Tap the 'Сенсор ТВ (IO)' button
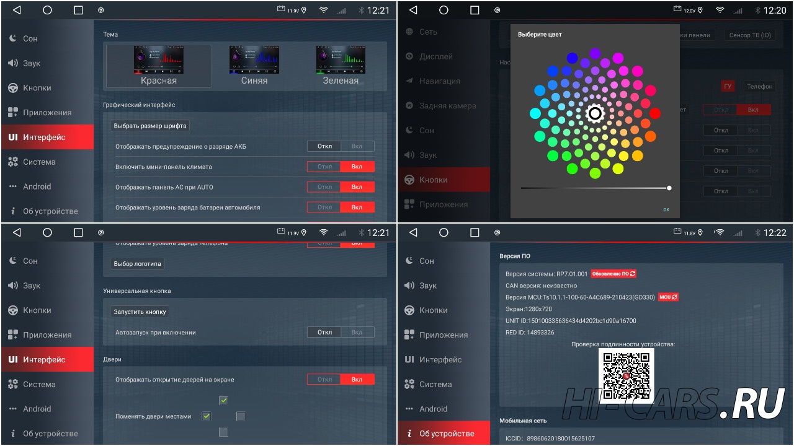 pos(750,35)
